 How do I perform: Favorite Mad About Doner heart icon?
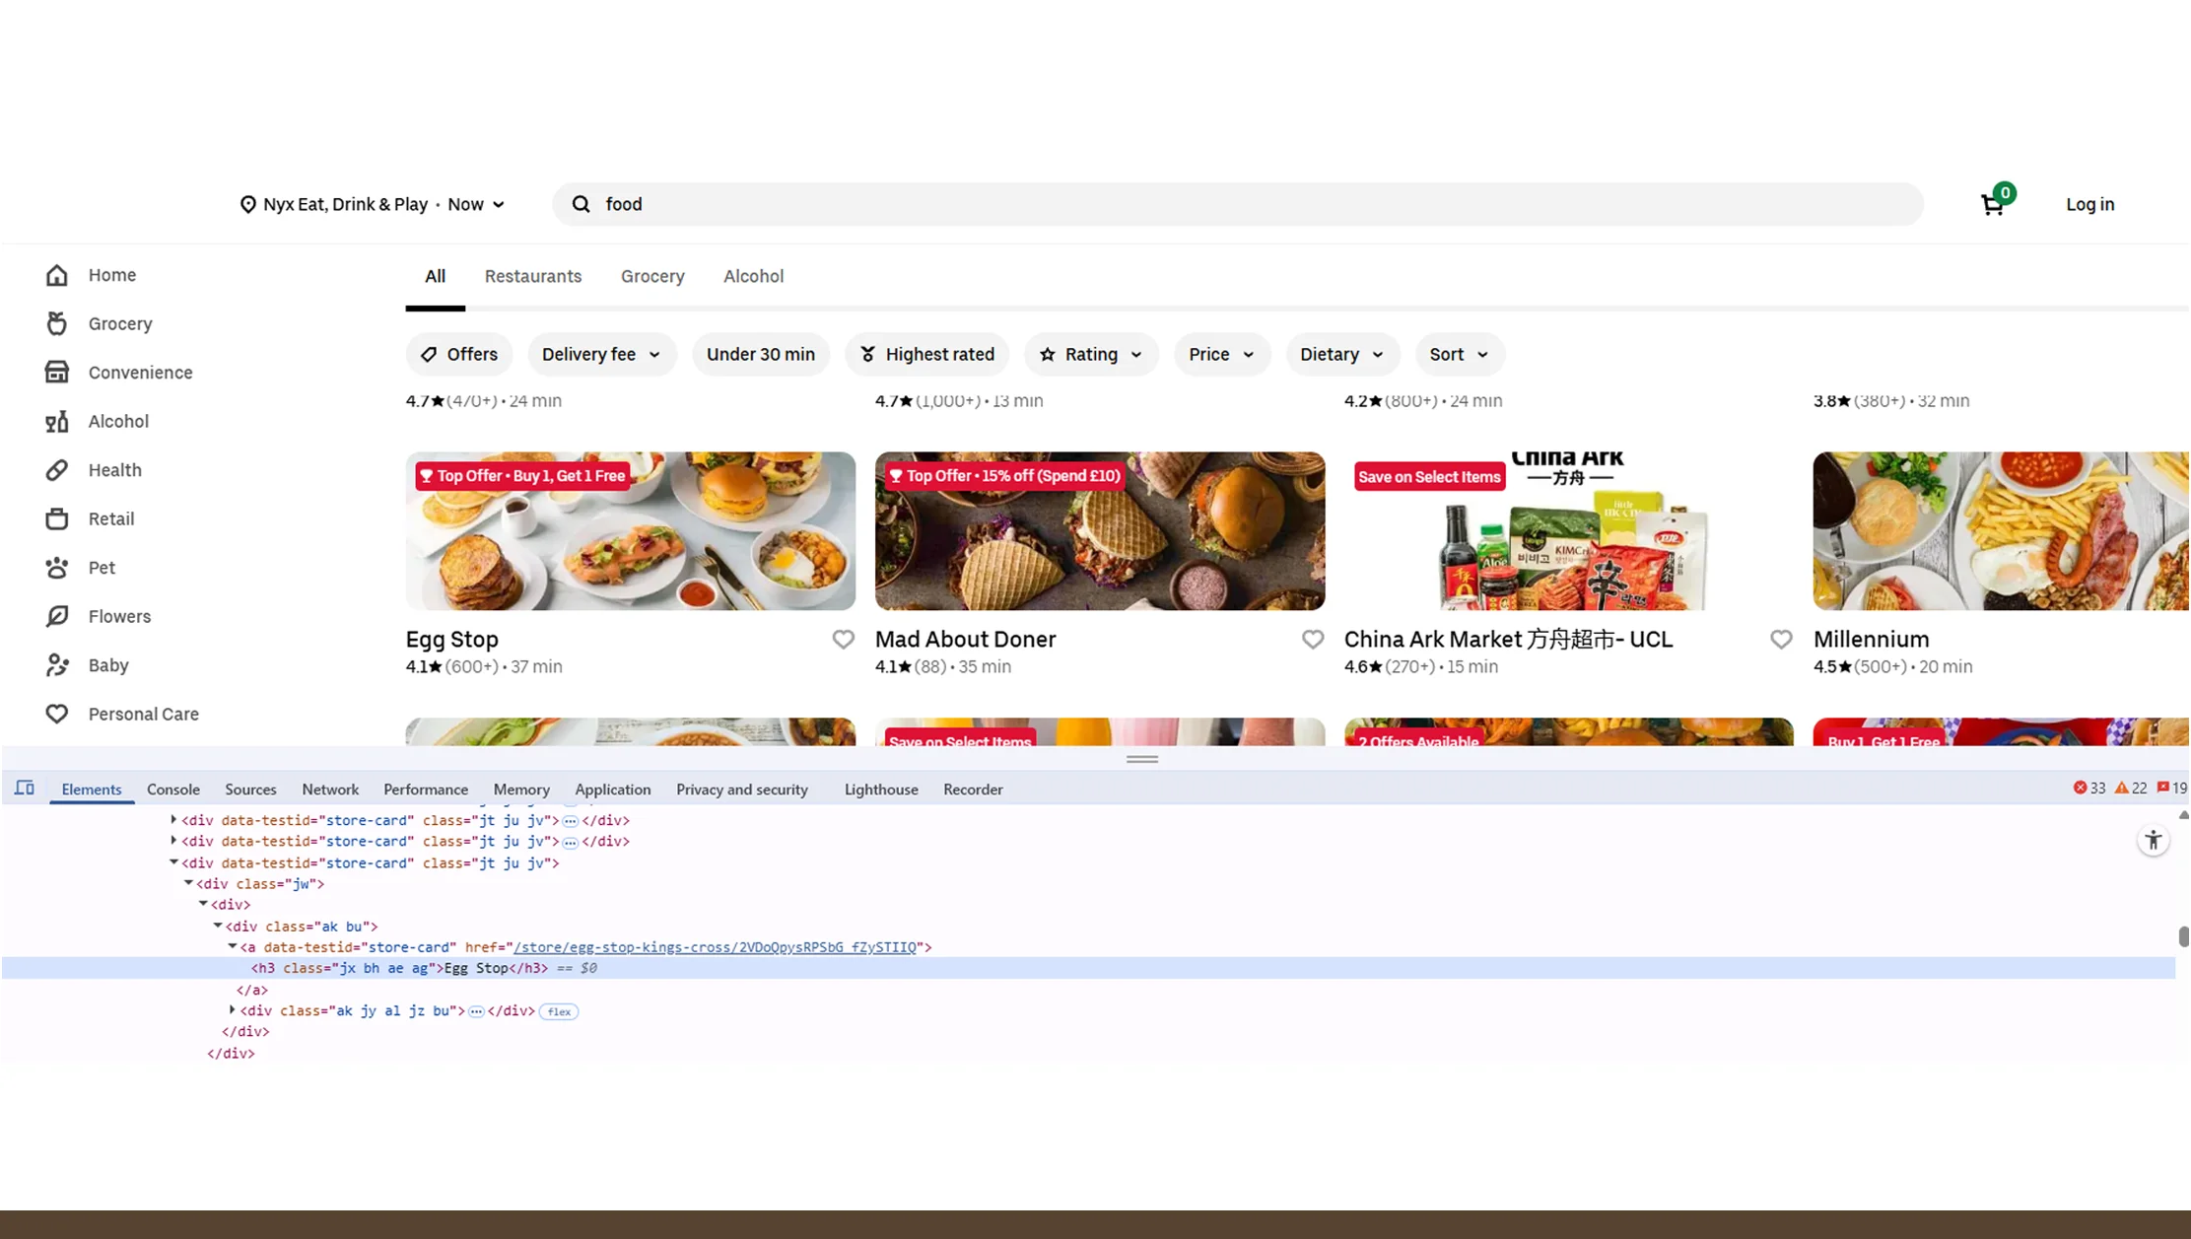point(1312,640)
